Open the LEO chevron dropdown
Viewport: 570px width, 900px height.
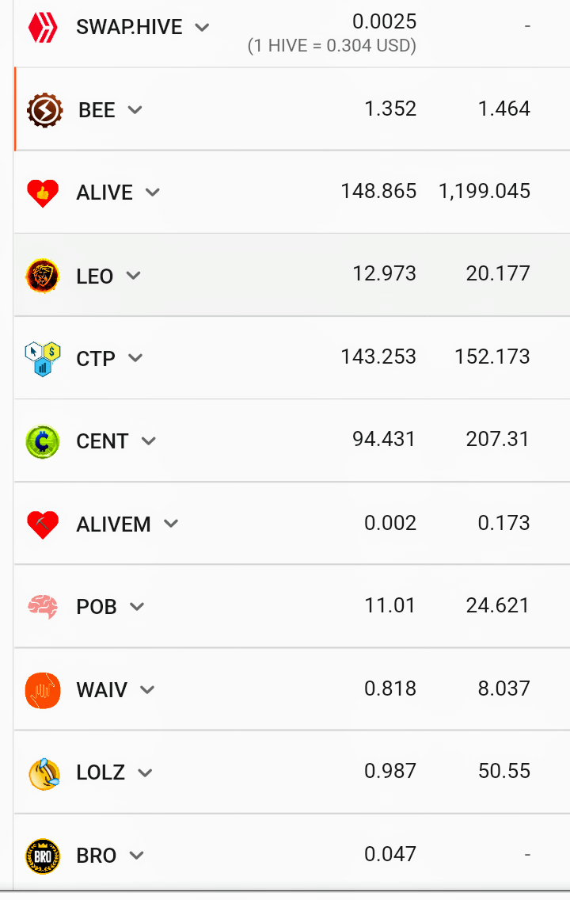134,276
